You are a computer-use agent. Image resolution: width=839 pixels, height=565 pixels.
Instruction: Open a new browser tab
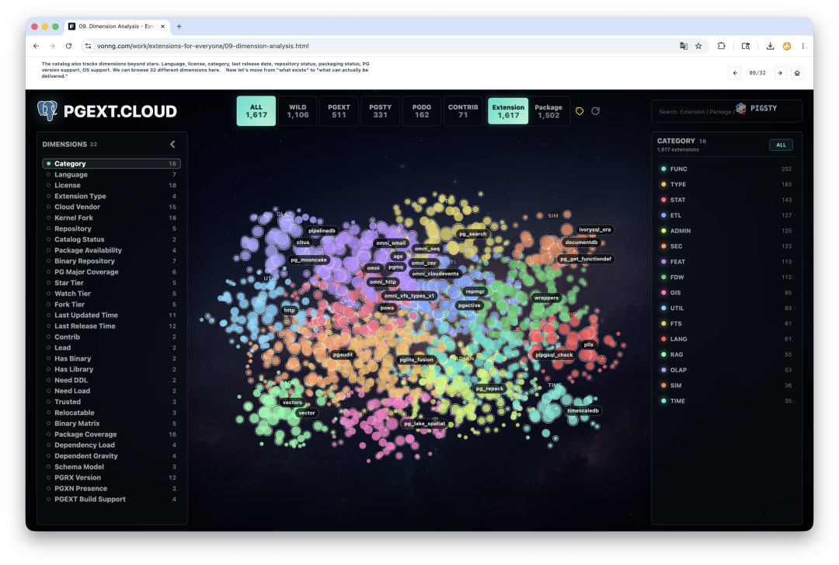pyautogui.click(x=179, y=26)
